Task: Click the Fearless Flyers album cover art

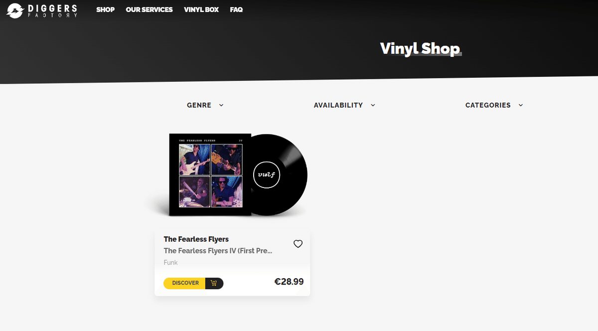Action: (x=210, y=175)
